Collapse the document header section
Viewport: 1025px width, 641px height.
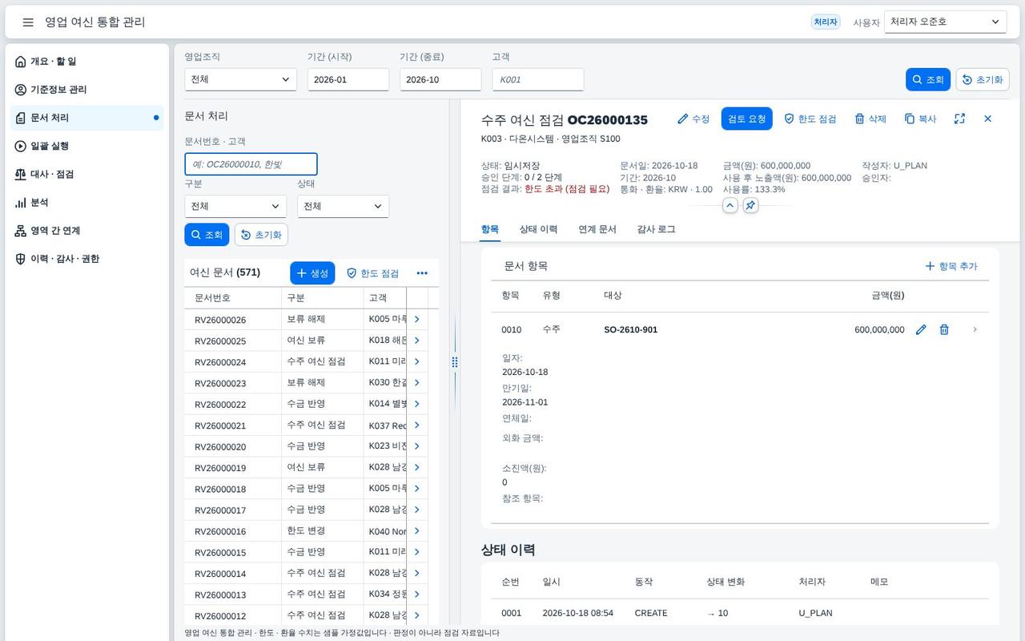tap(730, 206)
